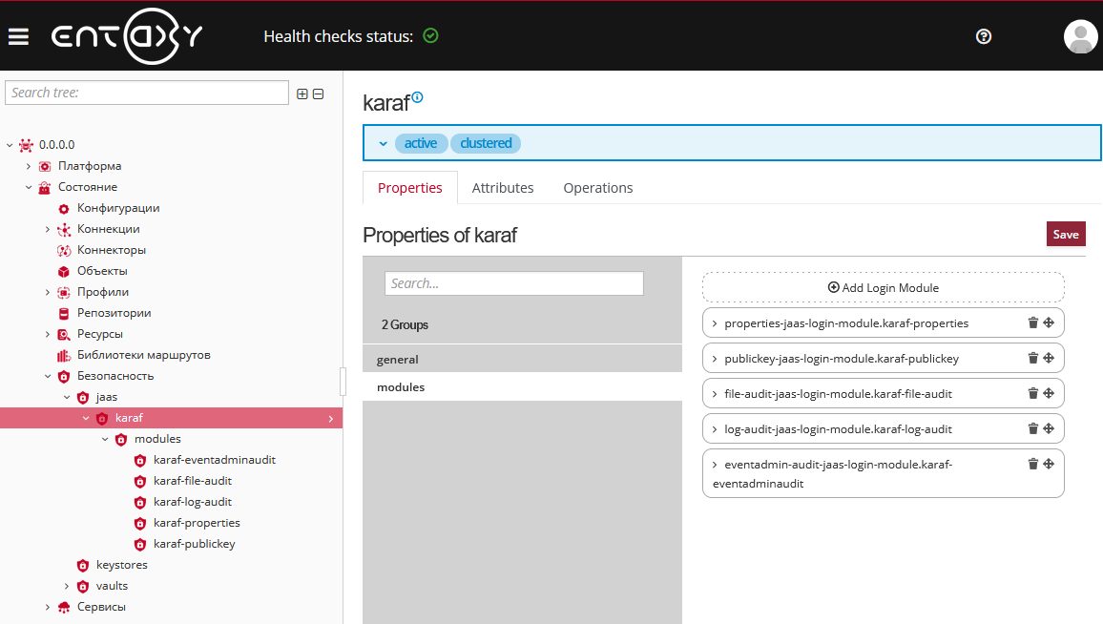This screenshot has width=1103, height=624.
Task: Delete the properties-jaas-login-module entry
Action: 1032,322
